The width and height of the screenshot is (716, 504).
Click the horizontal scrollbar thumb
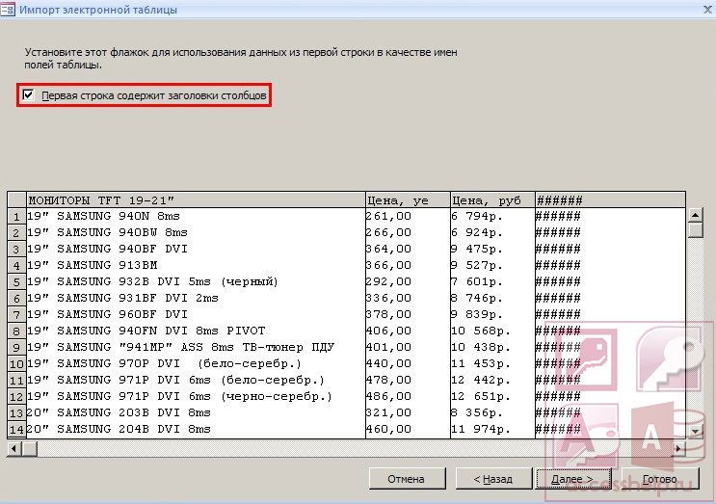[x=30, y=449]
